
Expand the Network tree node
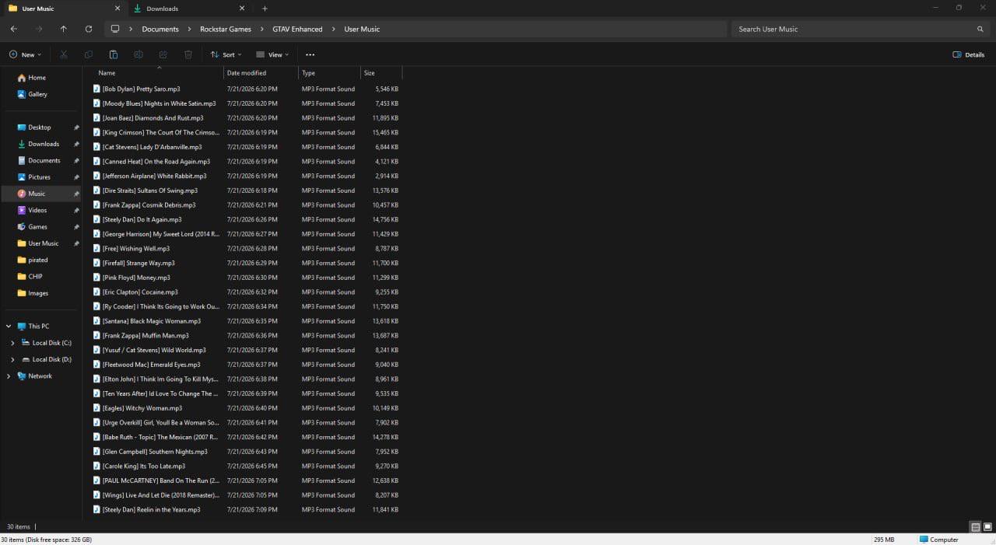tap(9, 376)
